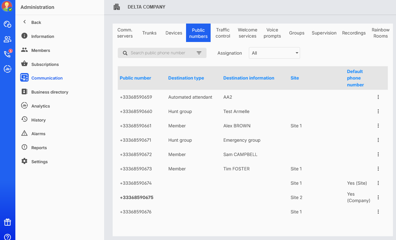This screenshot has height=240, width=396.
Task: Open the user profile avatar
Action: coord(7,6)
